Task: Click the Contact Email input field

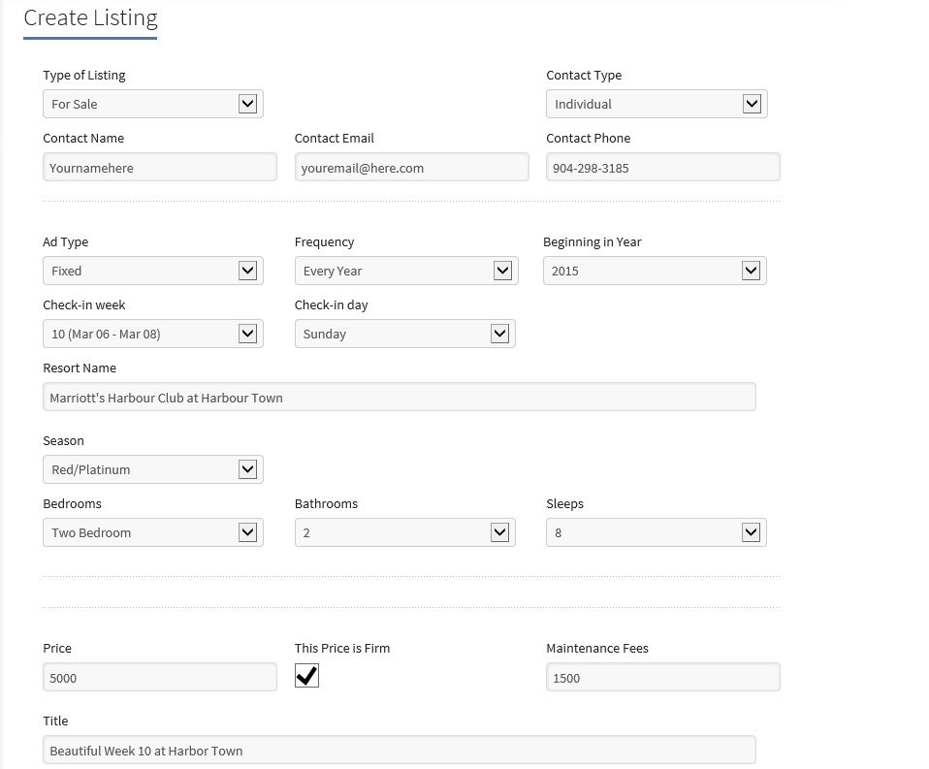Action: tap(411, 168)
